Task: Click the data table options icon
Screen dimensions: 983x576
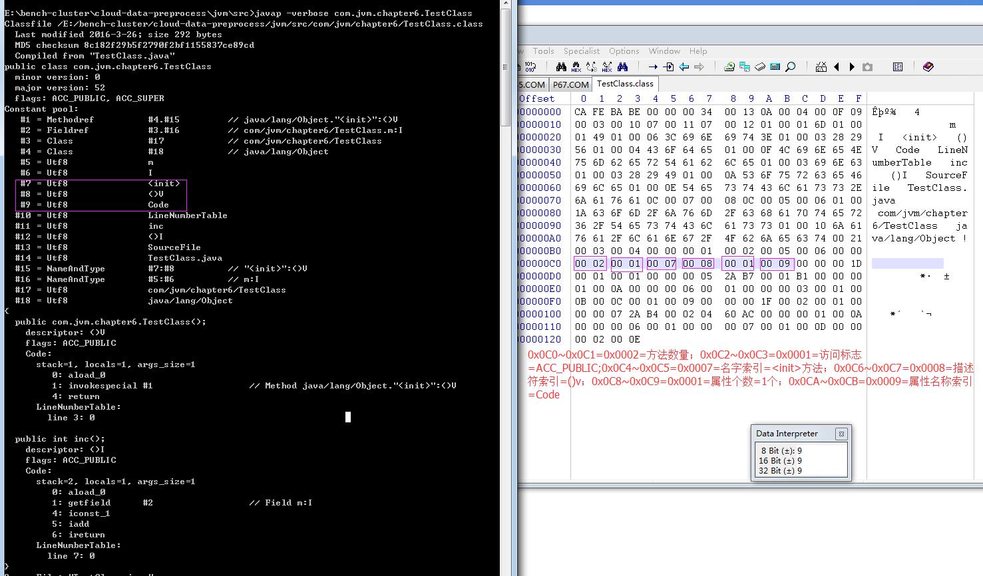Action: click(898, 67)
